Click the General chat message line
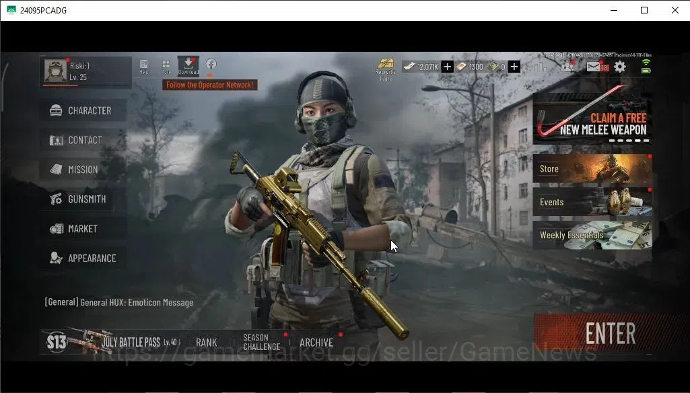The height and width of the screenshot is (393, 690). click(118, 302)
